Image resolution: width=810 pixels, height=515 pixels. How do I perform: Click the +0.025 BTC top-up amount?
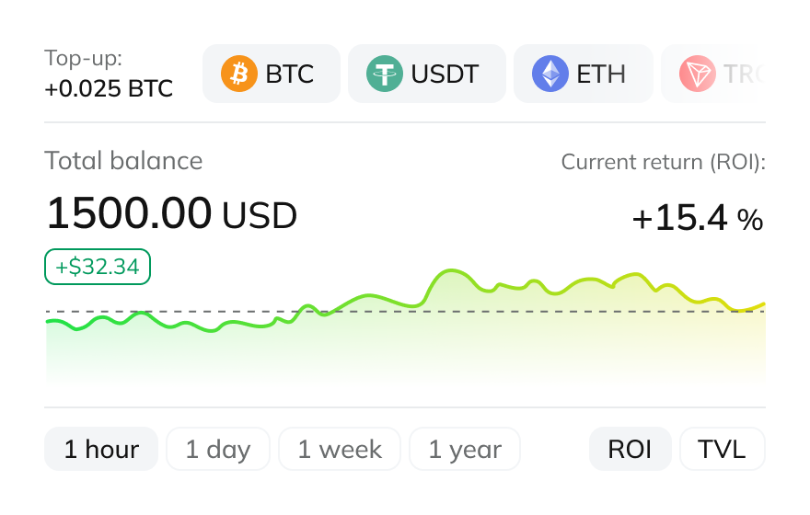pos(109,89)
